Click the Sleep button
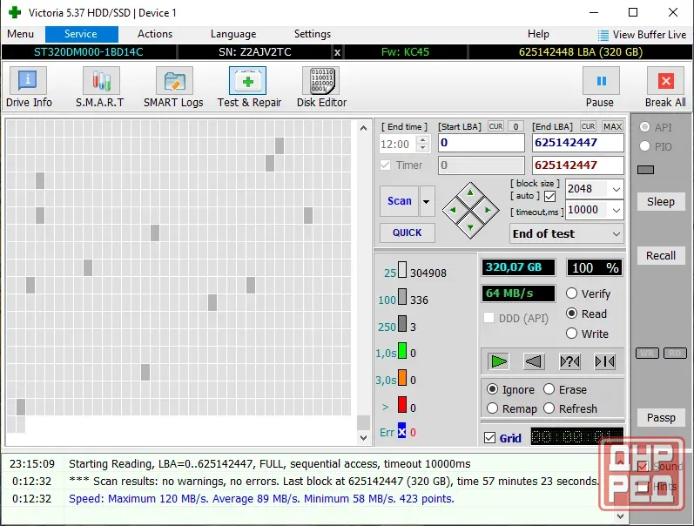The image size is (694, 526). pyautogui.click(x=661, y=202)
